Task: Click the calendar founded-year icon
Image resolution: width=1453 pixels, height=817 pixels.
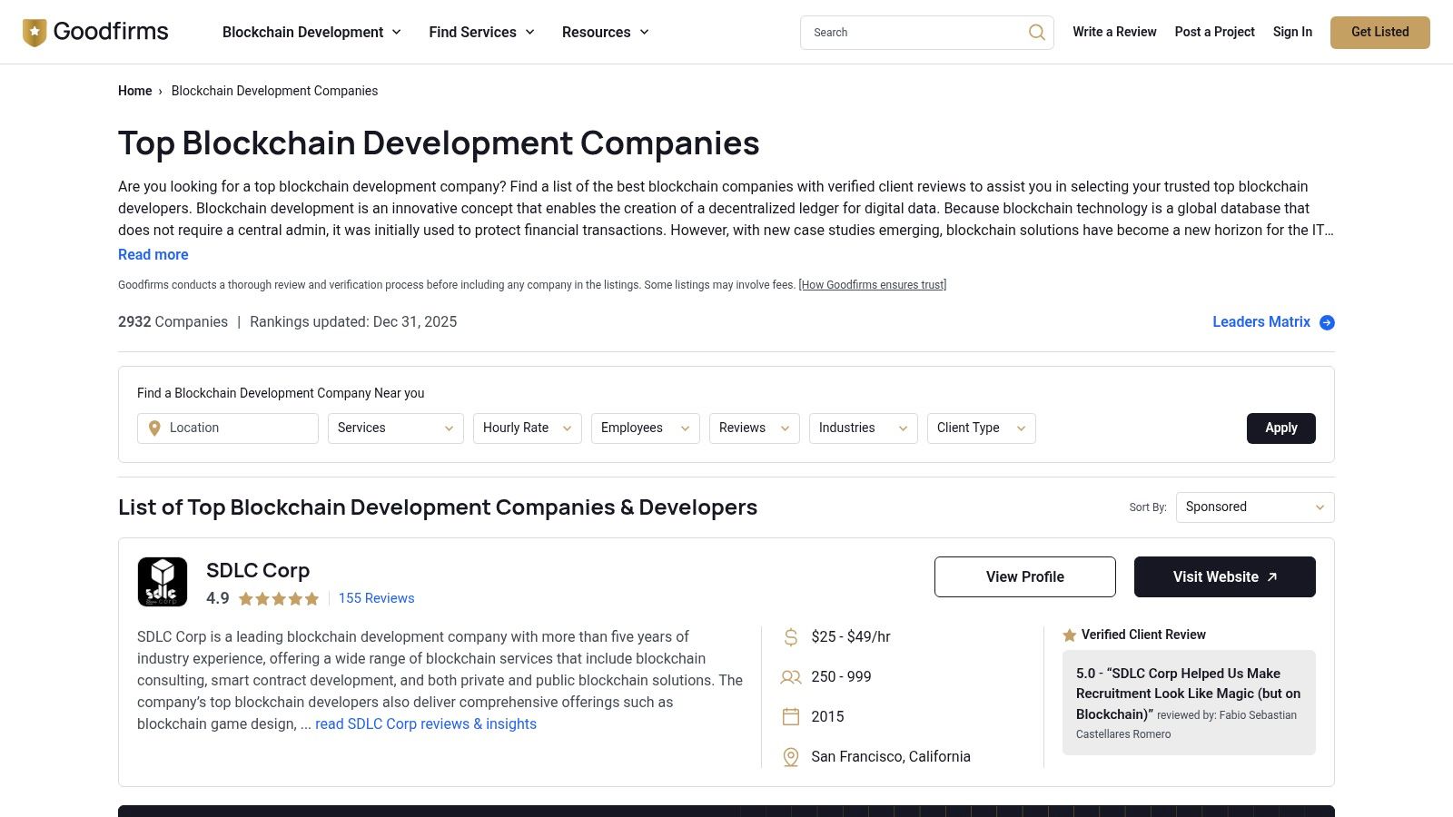Action: pos(791,717)
